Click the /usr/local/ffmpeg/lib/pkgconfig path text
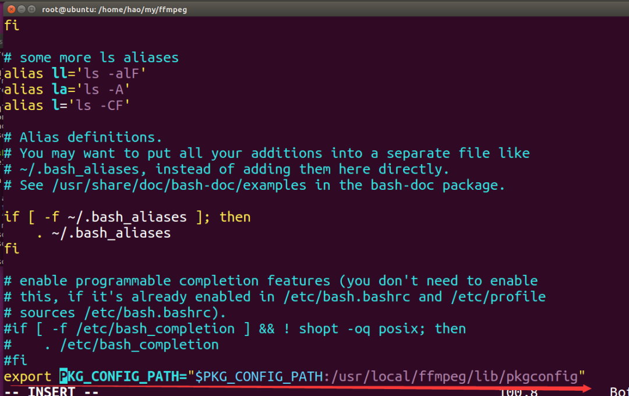 coord(454,376)
